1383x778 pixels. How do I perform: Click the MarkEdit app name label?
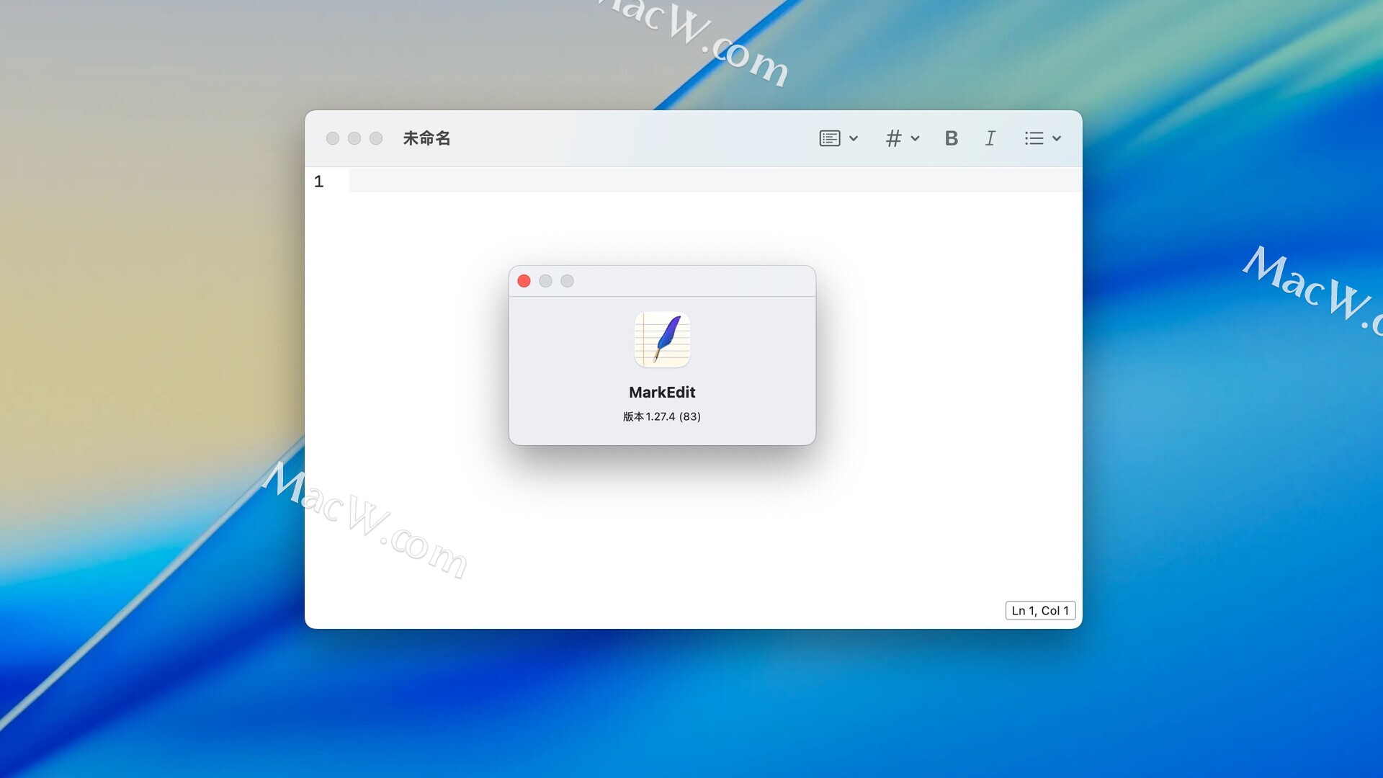(x=662, y=393)
